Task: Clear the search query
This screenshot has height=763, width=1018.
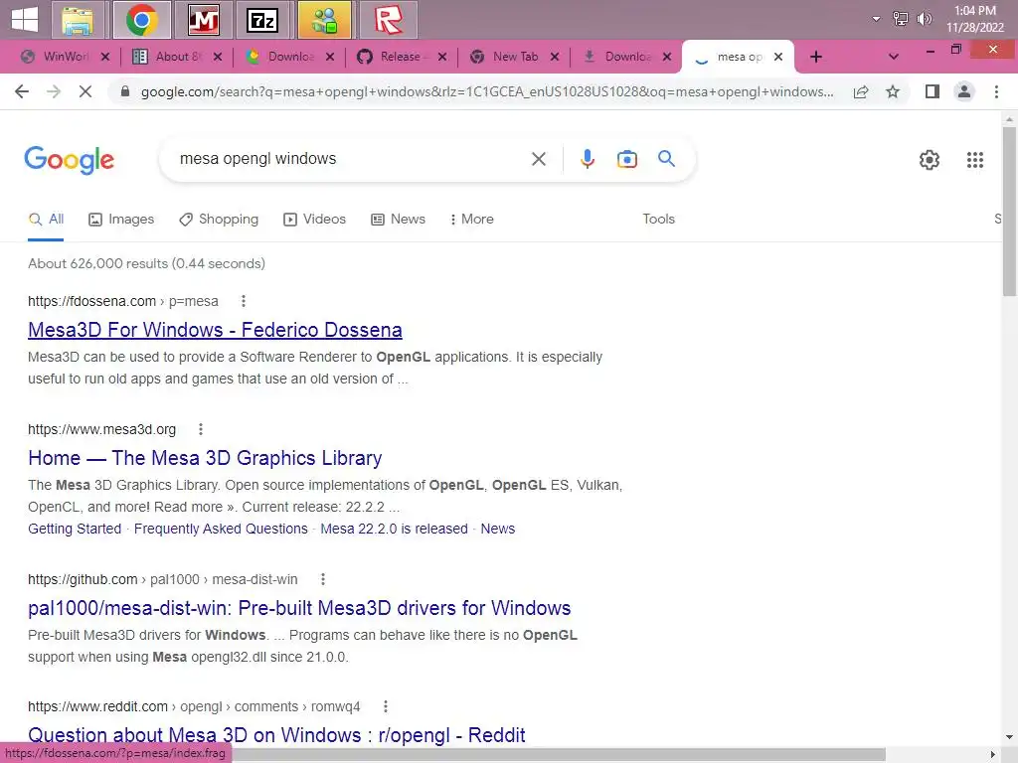Action: point(538,159)
